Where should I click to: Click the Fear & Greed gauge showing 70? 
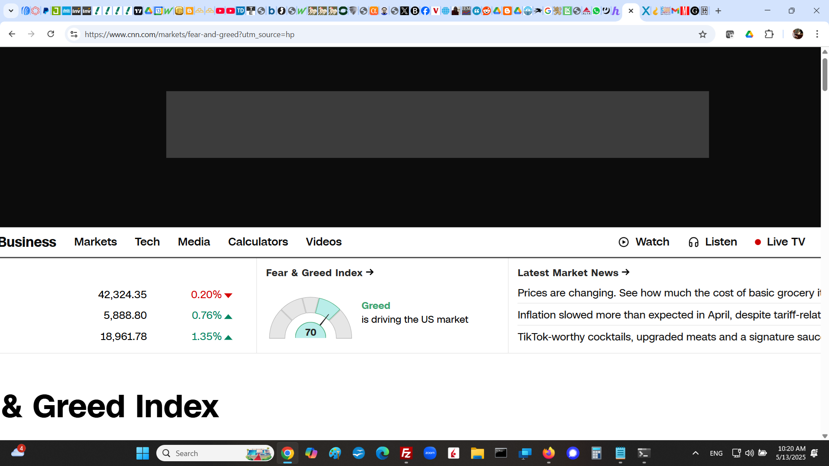click(310, 318)
